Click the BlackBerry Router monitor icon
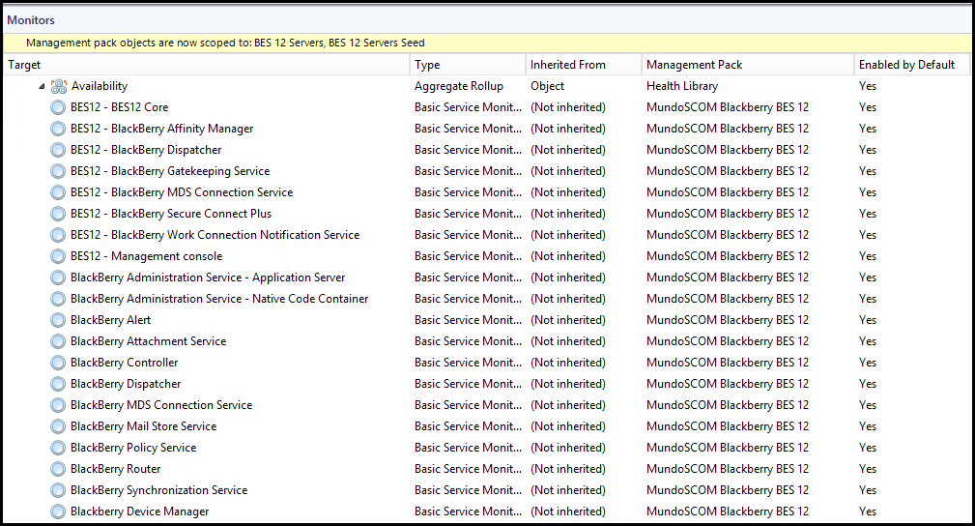 click(x=58, y=469)
